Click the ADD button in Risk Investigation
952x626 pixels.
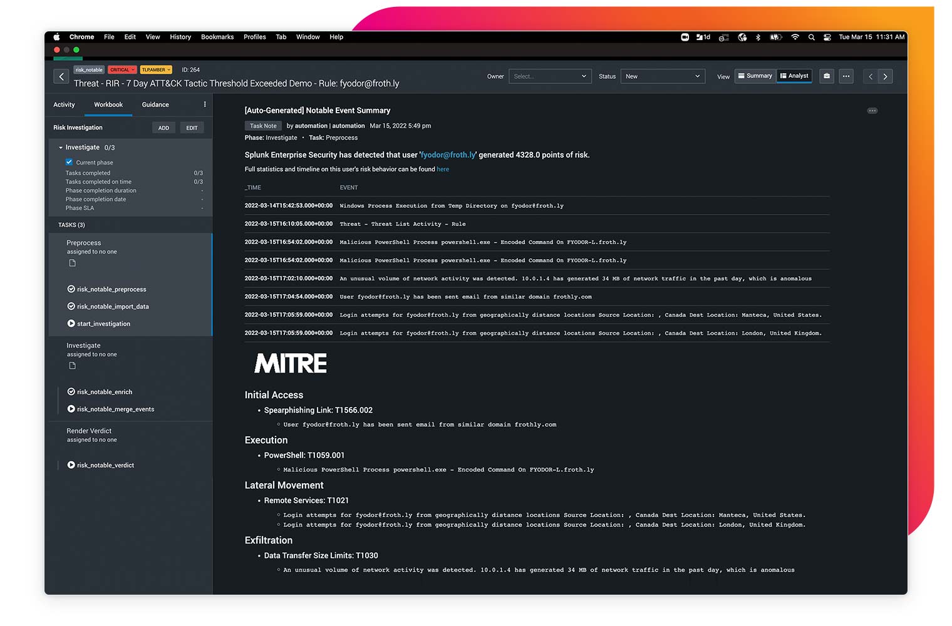(x=163, y=128)
